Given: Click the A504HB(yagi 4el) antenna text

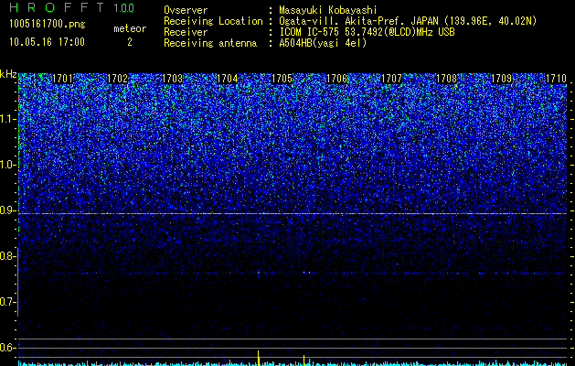Looking at the screenshot, I should coord(323,43).
